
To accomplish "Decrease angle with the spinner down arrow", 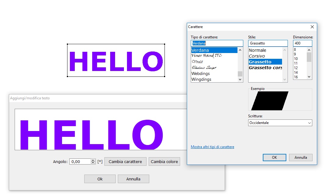I will (93, 163).
